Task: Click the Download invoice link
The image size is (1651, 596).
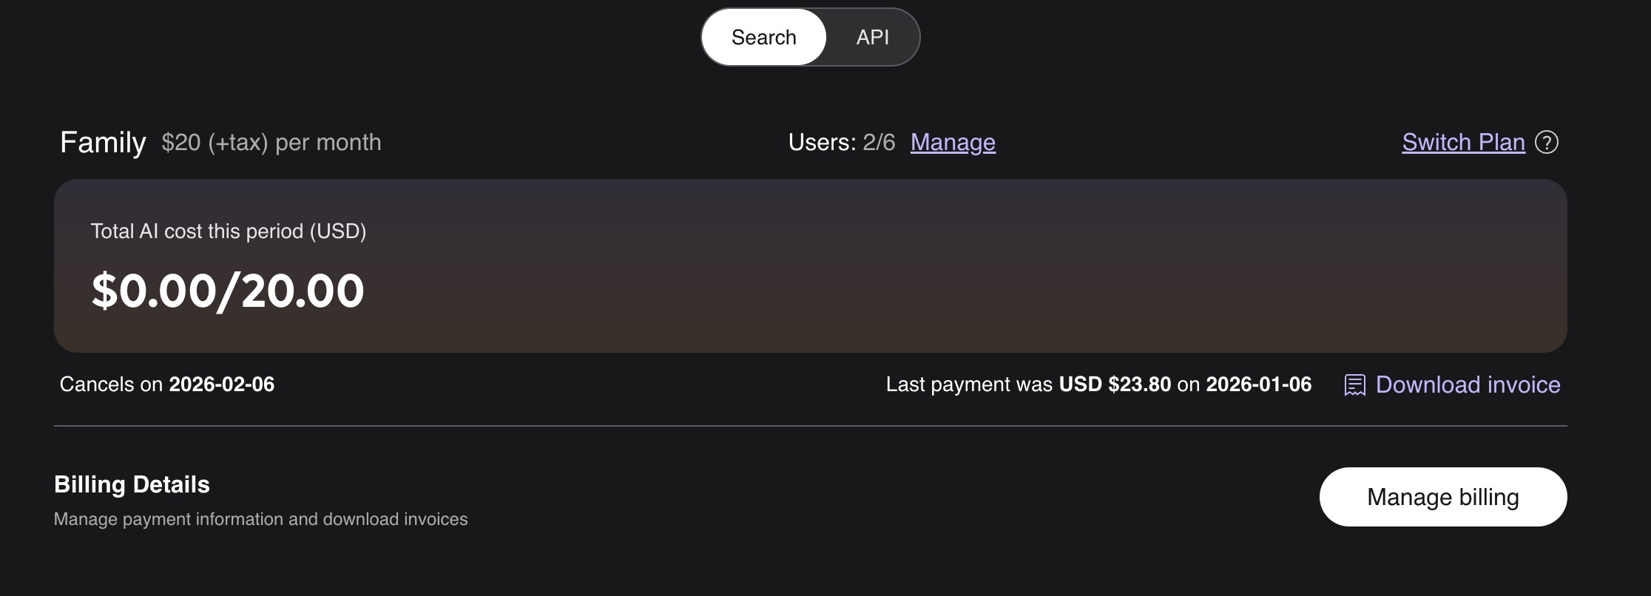Action: coord(1468,385)
